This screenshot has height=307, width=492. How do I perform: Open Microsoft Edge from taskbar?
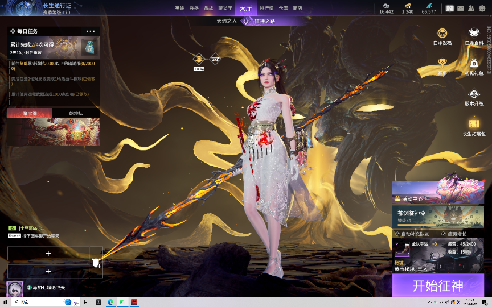110,302
